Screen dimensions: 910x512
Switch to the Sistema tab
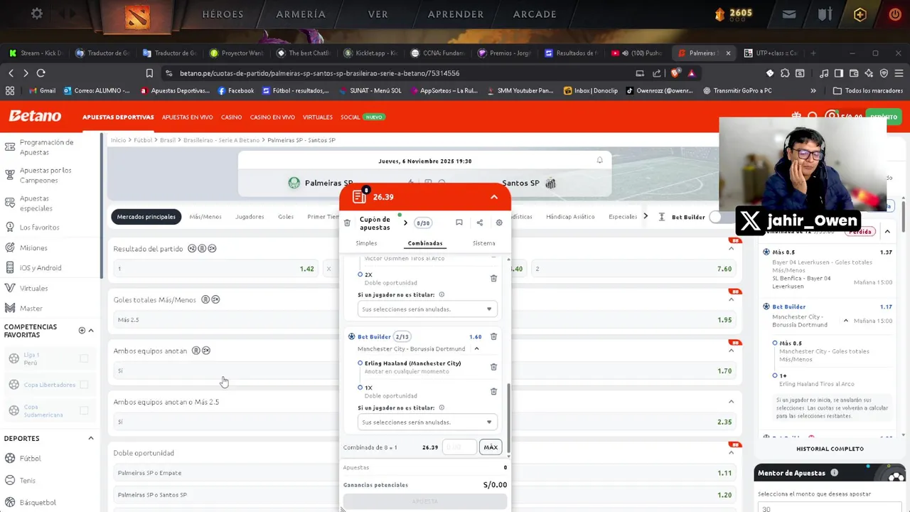pos(483,243)
